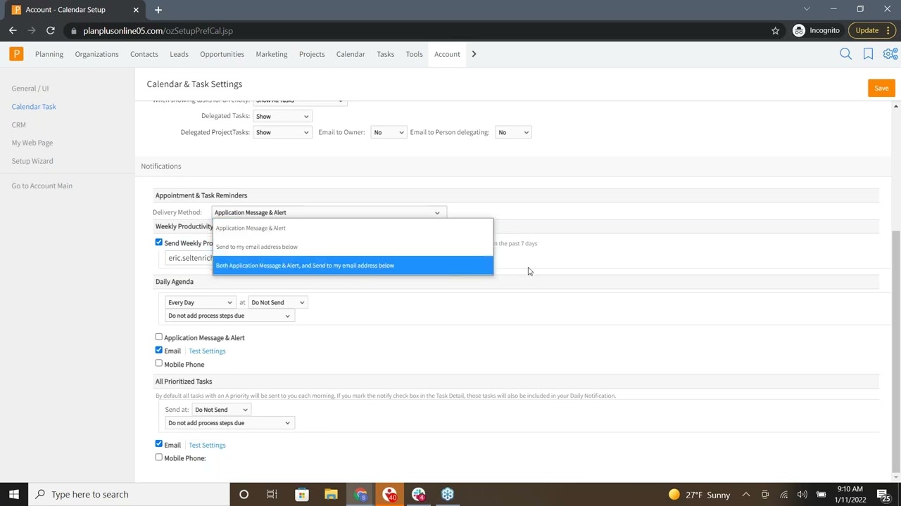Open Send at Do Not Send dropdown
The height and width of the screenshot is (506, 901).
tap(221, 410)
